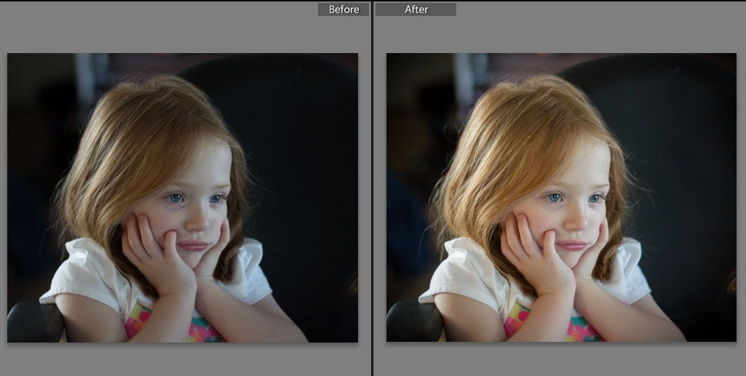746x376 pixels.
Task: Click the dark chair back in Before photo
Action: pos(306,145)
